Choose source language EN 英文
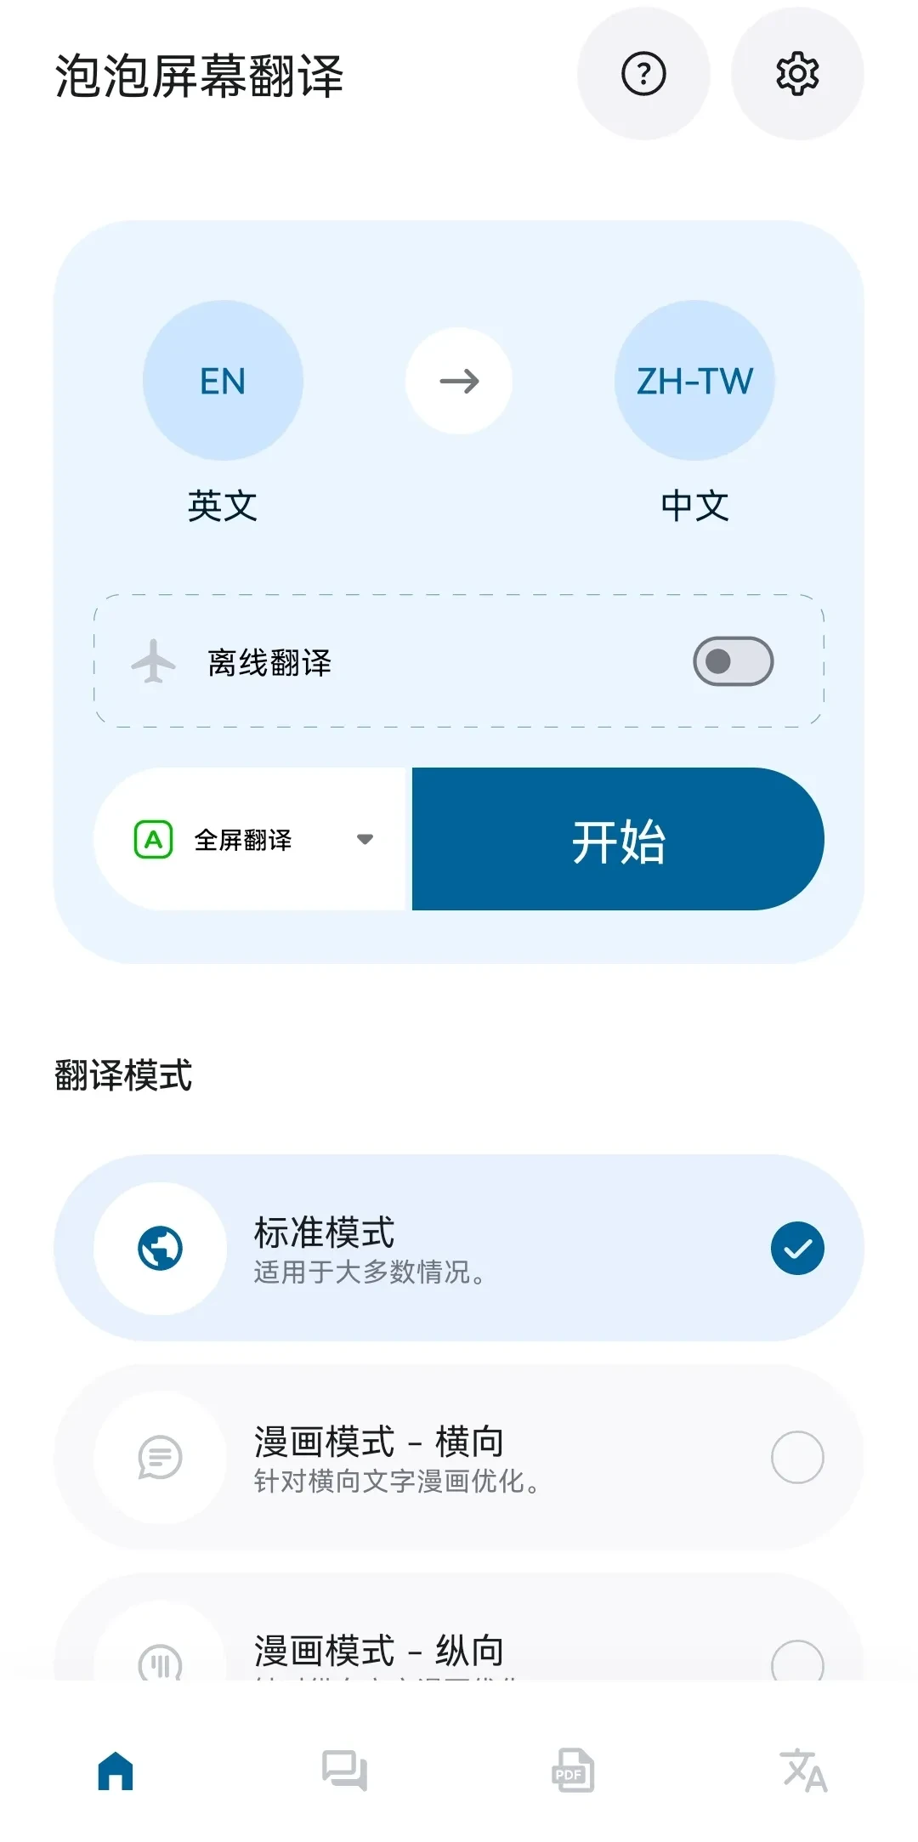This screenshot has width=918, height=1842. pyautogui.click(x=223, y=381)
